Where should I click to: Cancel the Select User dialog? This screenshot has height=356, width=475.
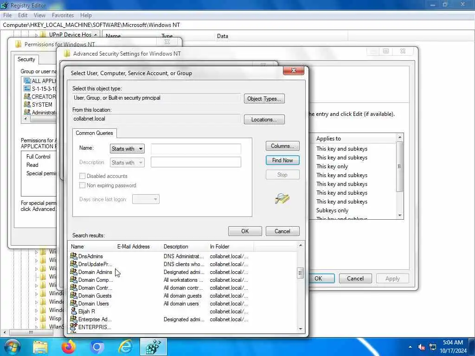point(282,231)
